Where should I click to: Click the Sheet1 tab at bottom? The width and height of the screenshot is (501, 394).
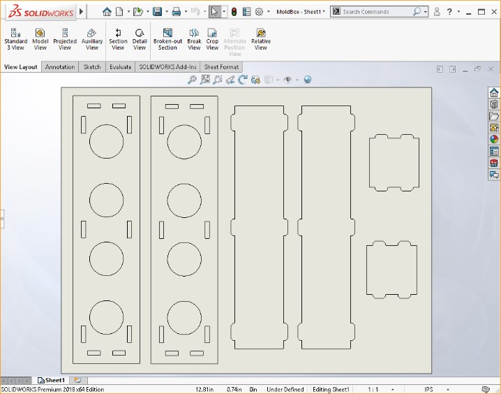51,380
